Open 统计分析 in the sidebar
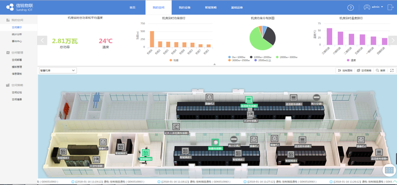 point(17,34)
